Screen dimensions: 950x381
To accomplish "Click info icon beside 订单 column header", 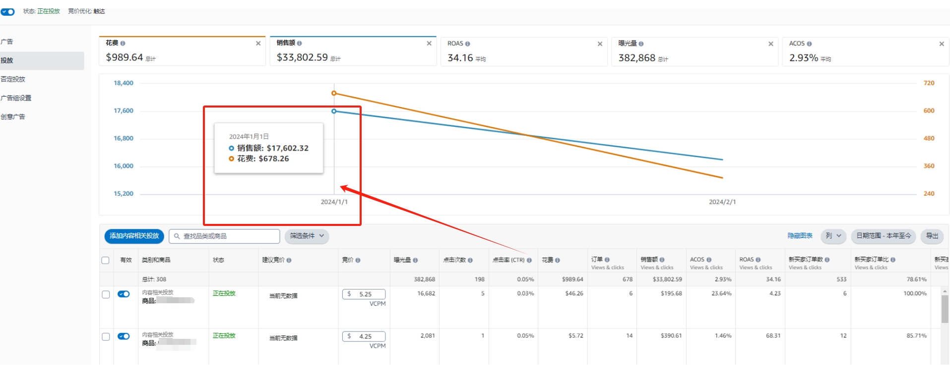I will click(607, 260).
